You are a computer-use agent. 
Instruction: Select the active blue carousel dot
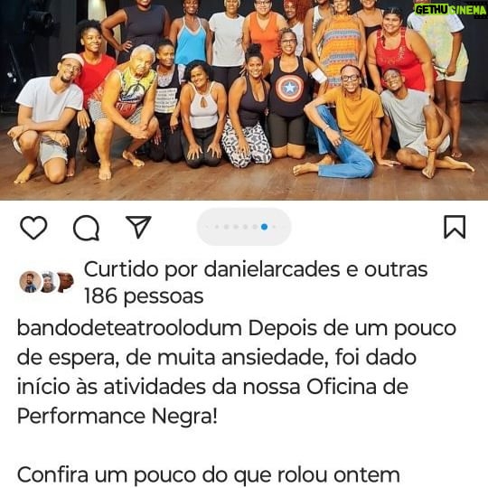[264, 227]
